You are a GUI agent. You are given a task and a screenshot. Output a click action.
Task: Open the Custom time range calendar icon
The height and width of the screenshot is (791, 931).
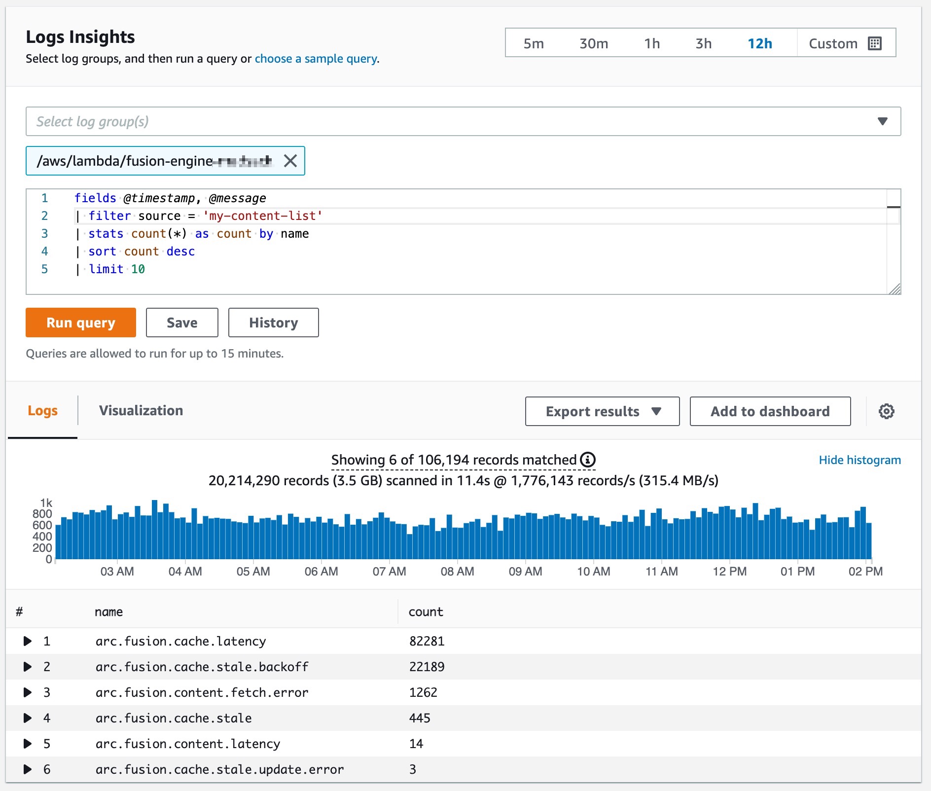pyautogui.click(x=874, y=43)
